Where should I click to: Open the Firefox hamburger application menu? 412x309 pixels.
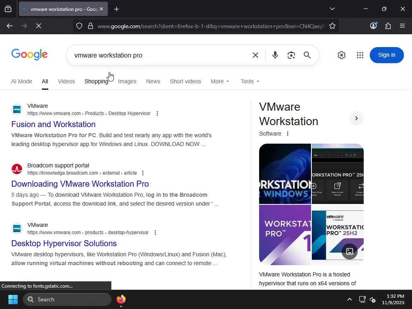tap(402, 26)
